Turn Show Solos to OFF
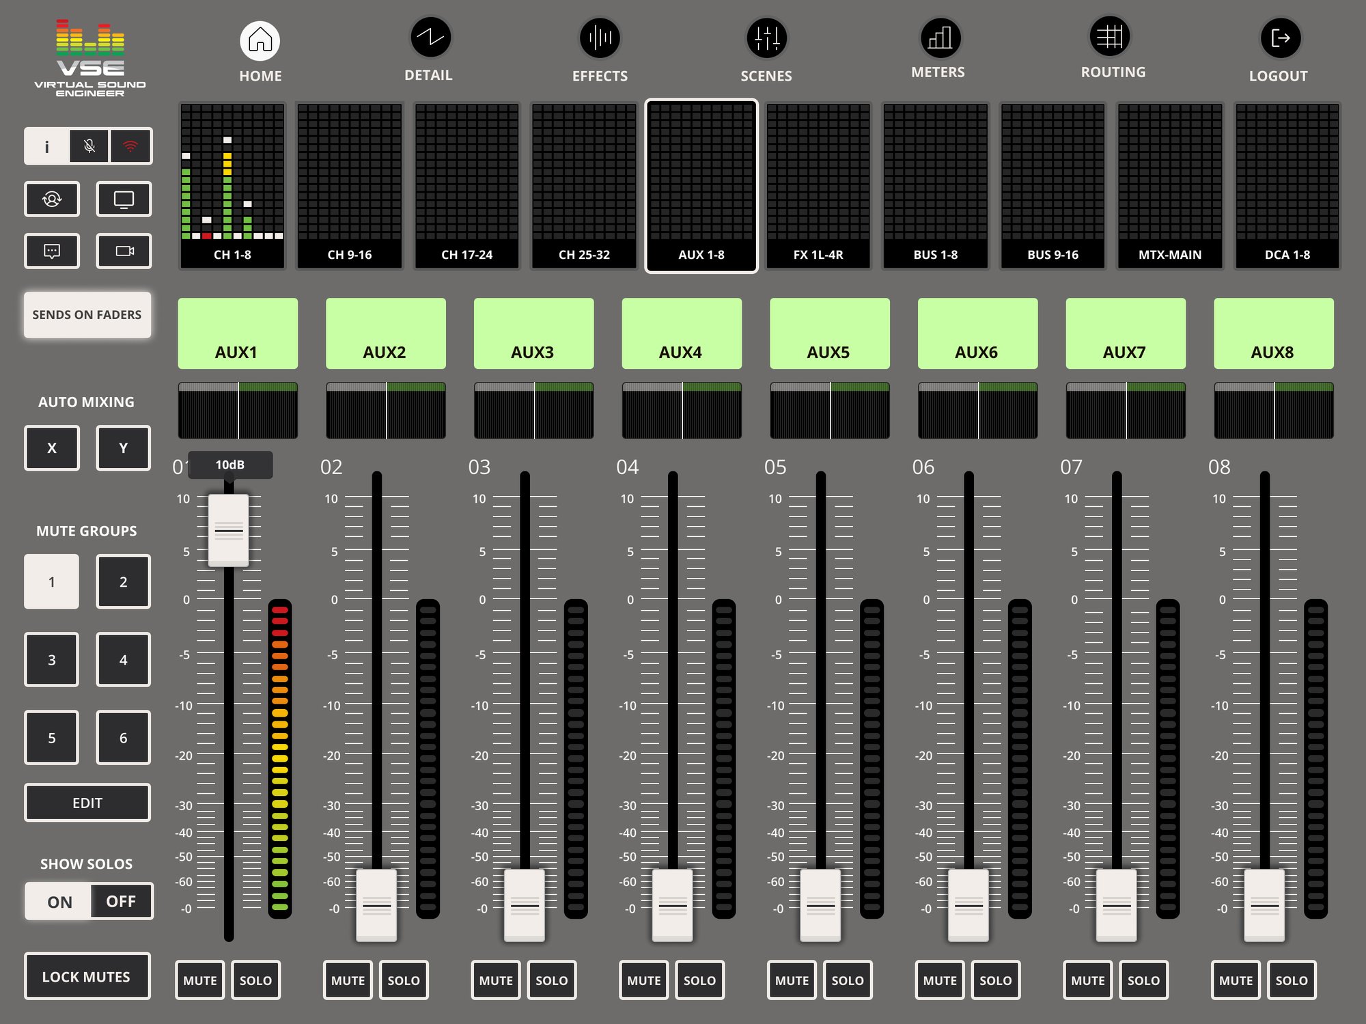 [x=121, y=901]
